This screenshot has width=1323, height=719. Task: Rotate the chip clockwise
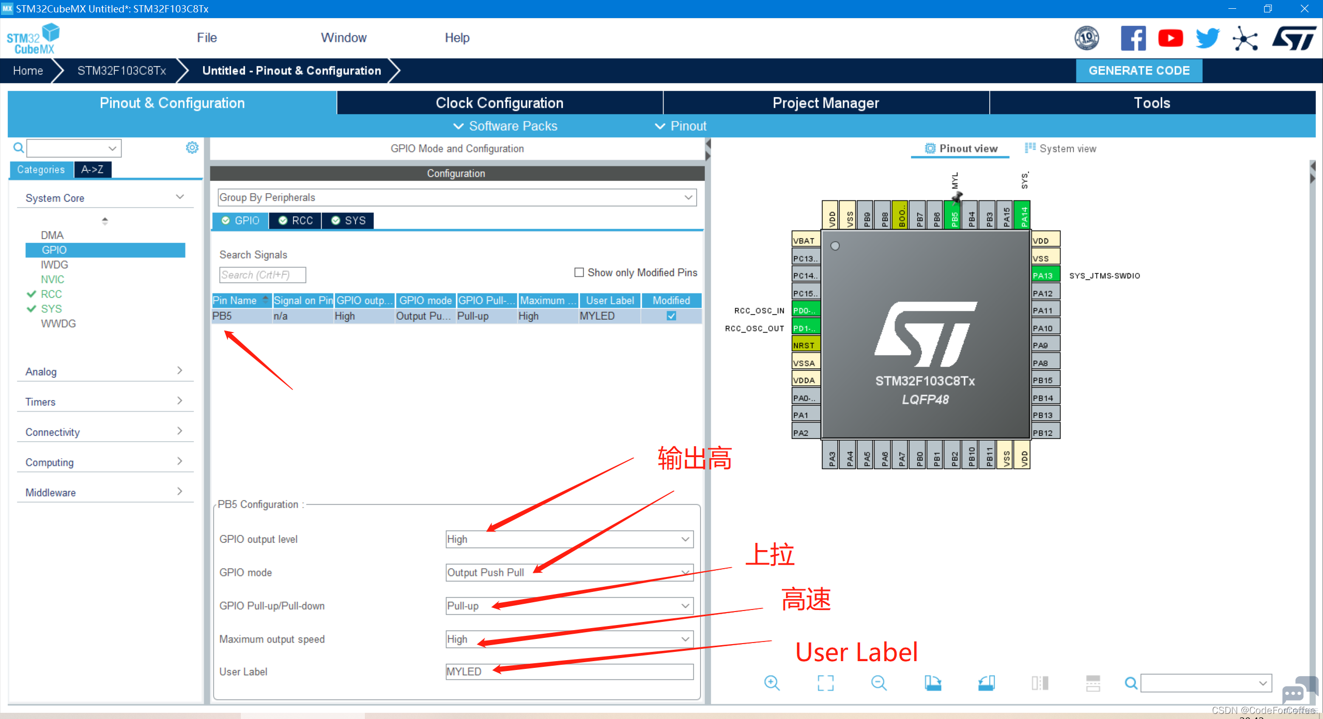[x=933, y=683]
